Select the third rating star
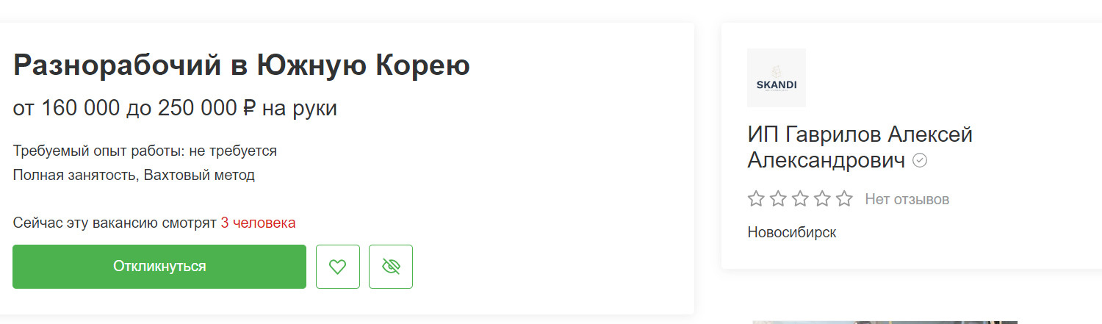 tap(800, 198)
